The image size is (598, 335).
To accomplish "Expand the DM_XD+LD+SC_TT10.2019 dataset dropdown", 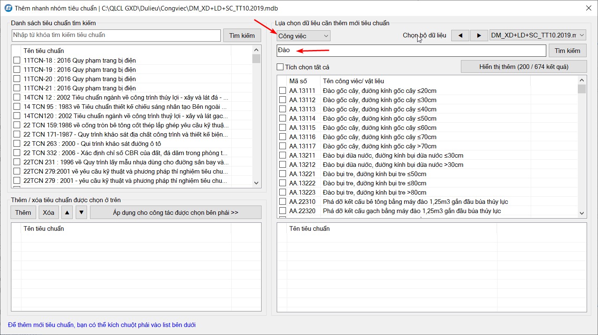I will pos(538,36).
